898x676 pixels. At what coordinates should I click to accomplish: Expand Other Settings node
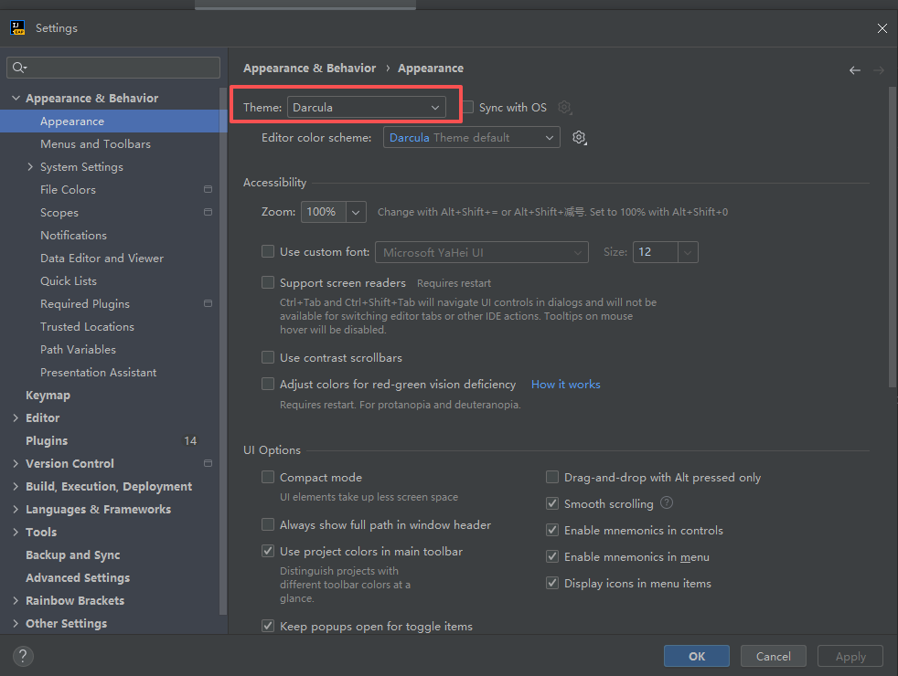(x=16, y=623)
